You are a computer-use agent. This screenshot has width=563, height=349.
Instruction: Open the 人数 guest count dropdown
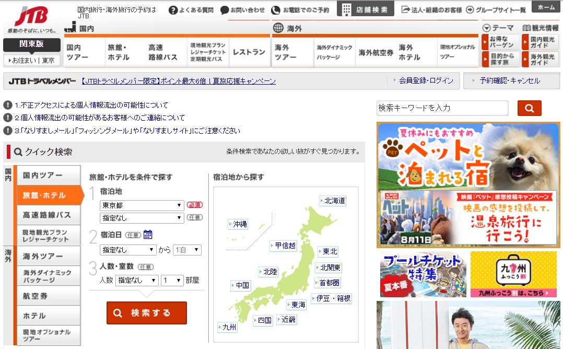[137, 280]
